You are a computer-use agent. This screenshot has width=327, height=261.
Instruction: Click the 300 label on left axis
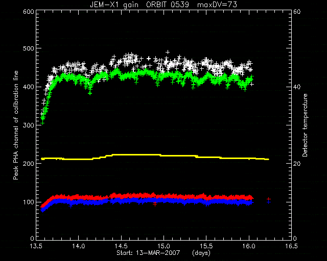(x=29, y=125)
